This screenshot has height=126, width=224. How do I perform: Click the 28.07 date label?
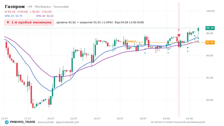click(x=120, y=119)
